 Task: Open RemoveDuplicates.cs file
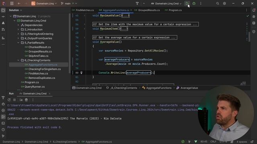pos(42,78)
